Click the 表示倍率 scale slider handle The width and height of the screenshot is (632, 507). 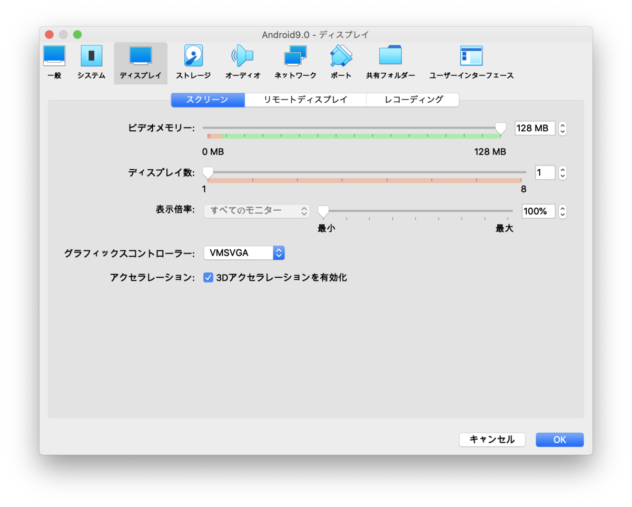pyautogui.click(x=323, y=212)
